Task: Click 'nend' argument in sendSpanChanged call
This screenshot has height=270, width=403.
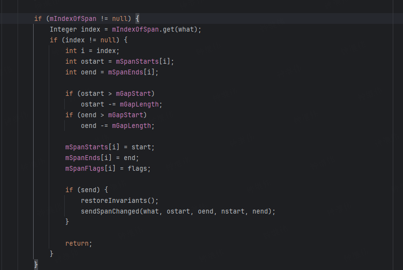Action: [x=260, y=211]
